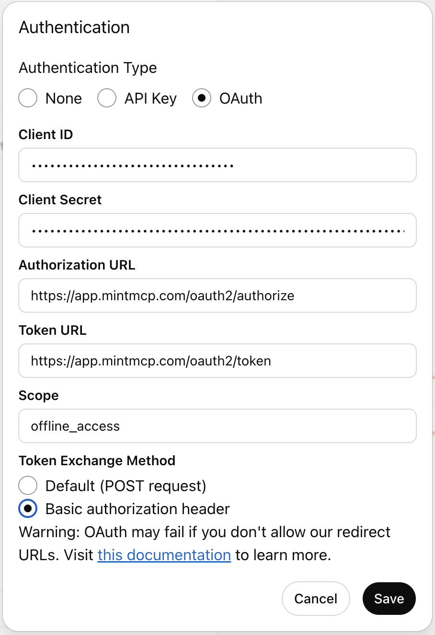Click the Client ID label
435x635 pixels.
46,135
